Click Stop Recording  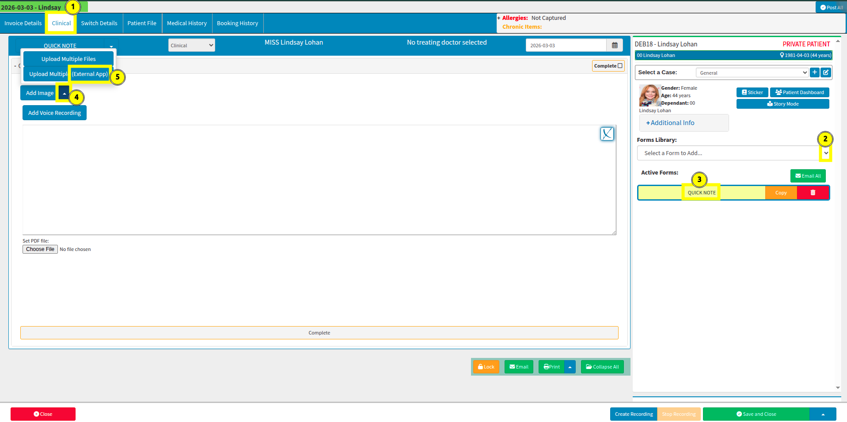(x=679, y=414)
